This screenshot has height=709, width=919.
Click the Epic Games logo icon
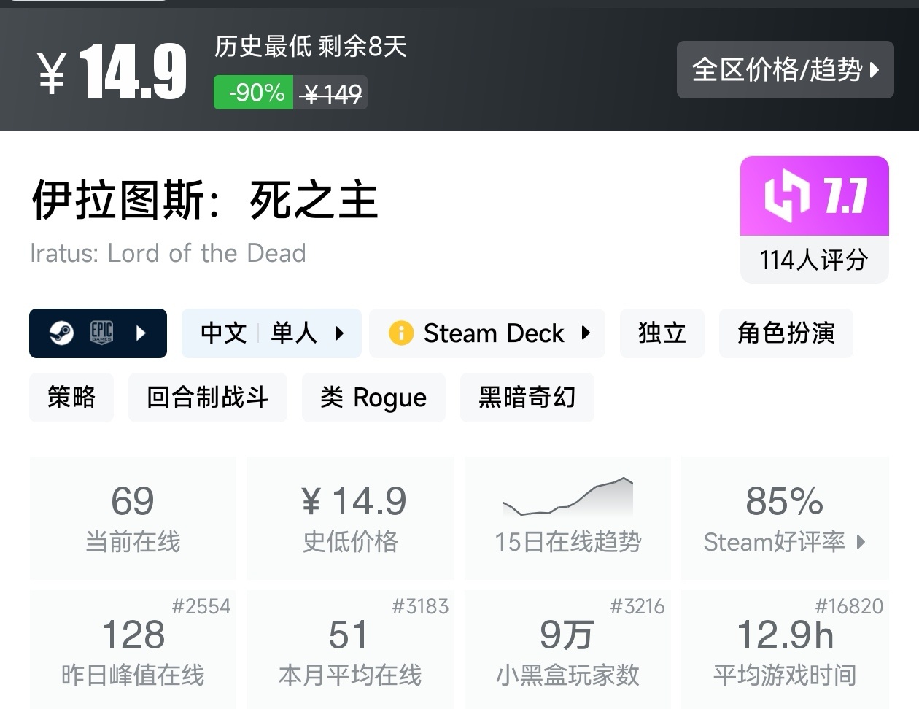(x=101, y=333)
